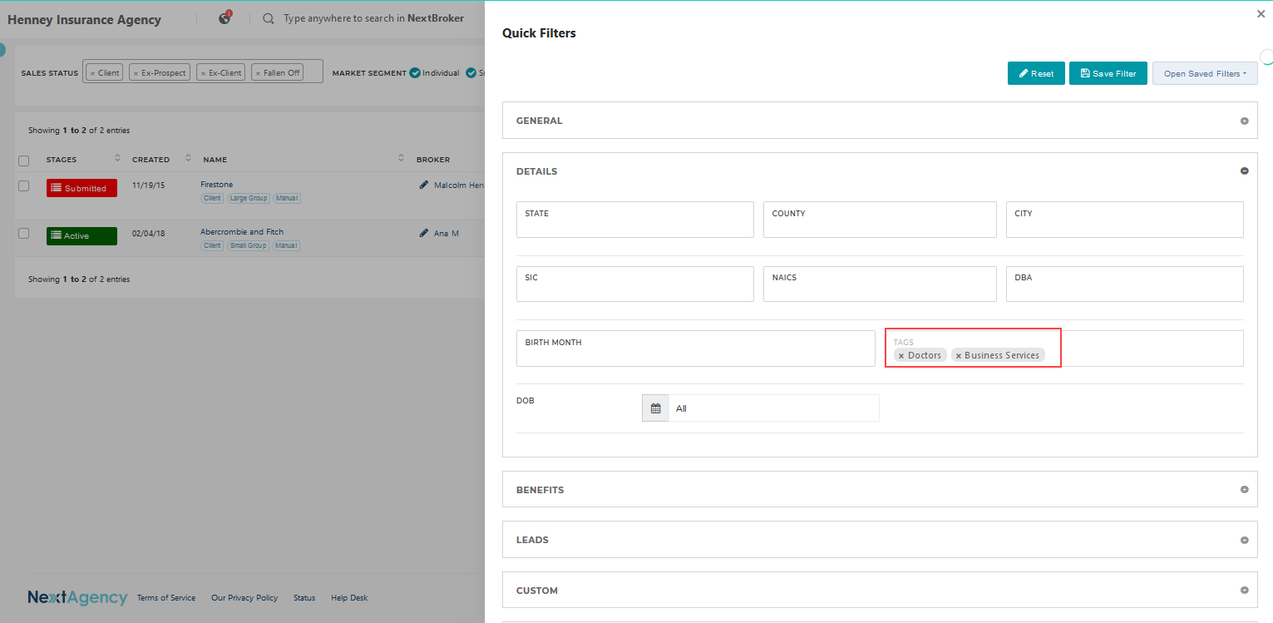Open the Help Desk link
The width and height of the screenshot is (1273, 623).
point(349,598)
